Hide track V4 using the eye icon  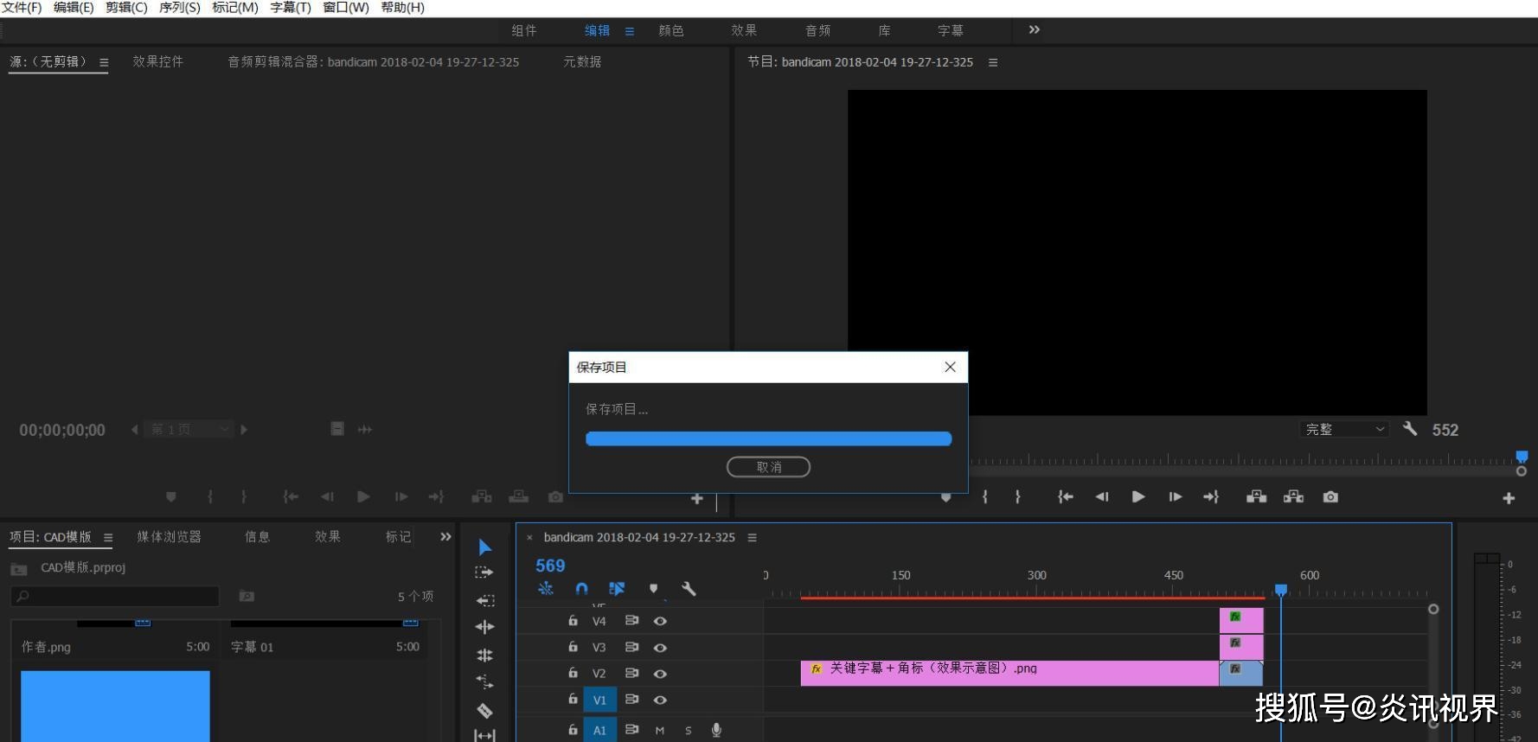tap(660, 621)
